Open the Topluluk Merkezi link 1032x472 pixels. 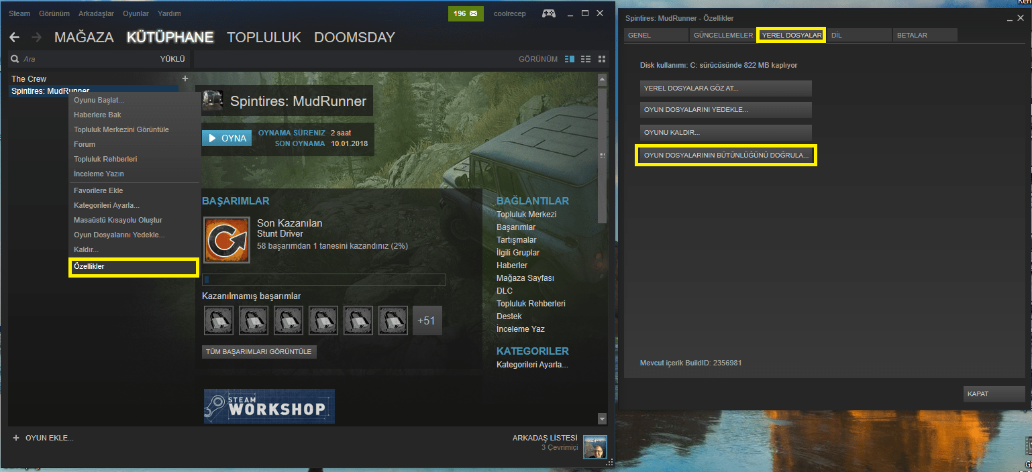(x=526, y=215)
